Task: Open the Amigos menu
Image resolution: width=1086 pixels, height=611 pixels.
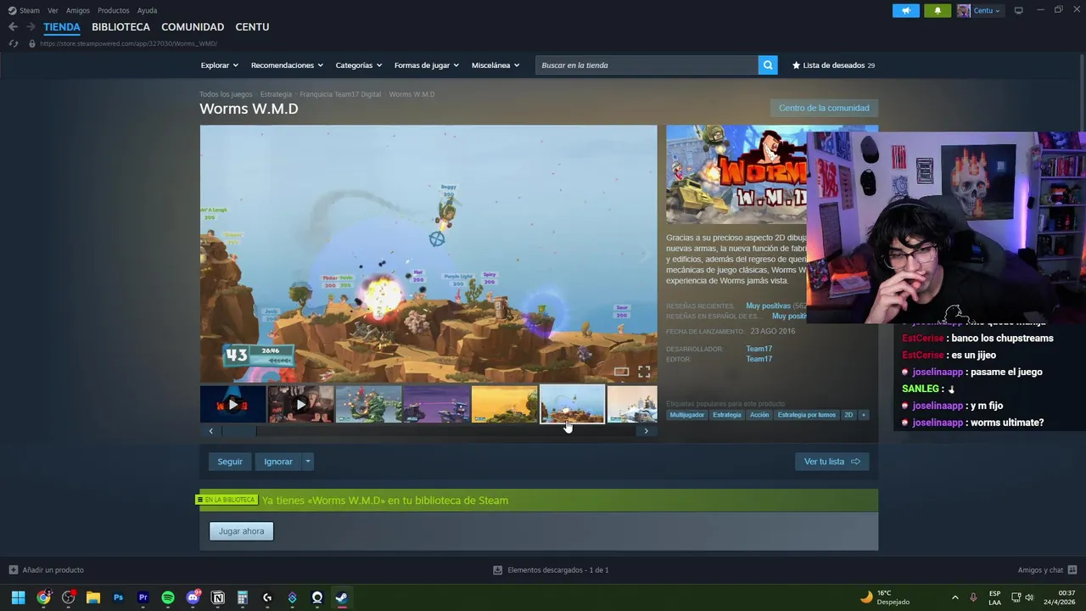Action: [x=78, y=10]
